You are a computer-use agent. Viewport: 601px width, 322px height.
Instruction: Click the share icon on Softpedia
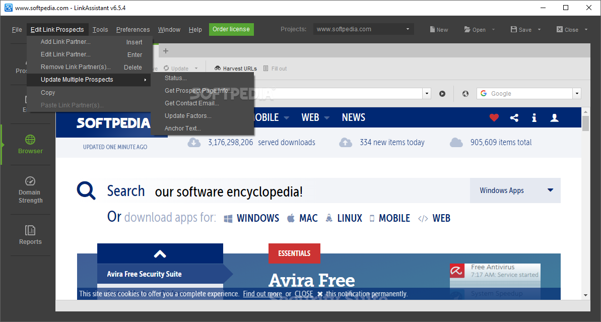coord(514,118)
